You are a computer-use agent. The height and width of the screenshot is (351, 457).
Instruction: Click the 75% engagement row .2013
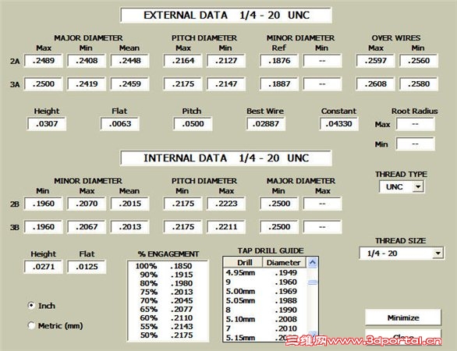pyautogui.click(x=168, y=292)
